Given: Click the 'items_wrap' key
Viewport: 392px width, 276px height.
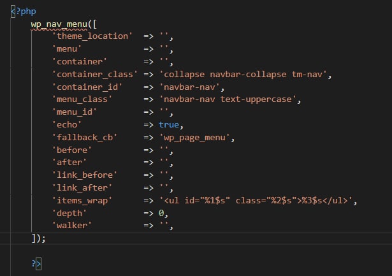Looking at the screenshot, I should 82,201.
